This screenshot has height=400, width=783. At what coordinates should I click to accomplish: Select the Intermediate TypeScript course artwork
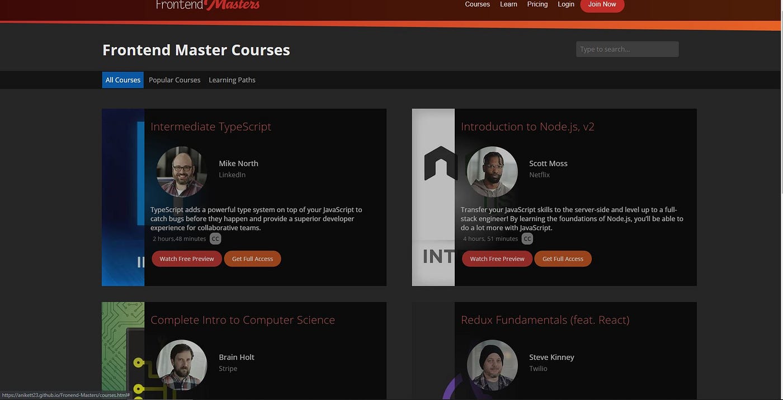pos(123,197)
